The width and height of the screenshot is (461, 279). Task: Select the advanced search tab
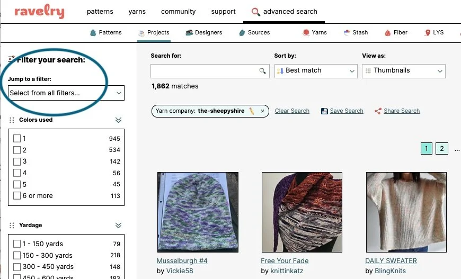pos(285,12)
